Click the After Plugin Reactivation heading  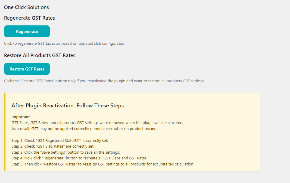pyautogui.click(x=68, y=106)
